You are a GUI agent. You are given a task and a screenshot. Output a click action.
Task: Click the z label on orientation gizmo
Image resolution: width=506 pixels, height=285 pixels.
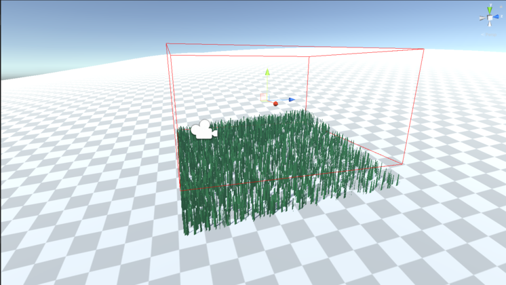pos(501,16)
